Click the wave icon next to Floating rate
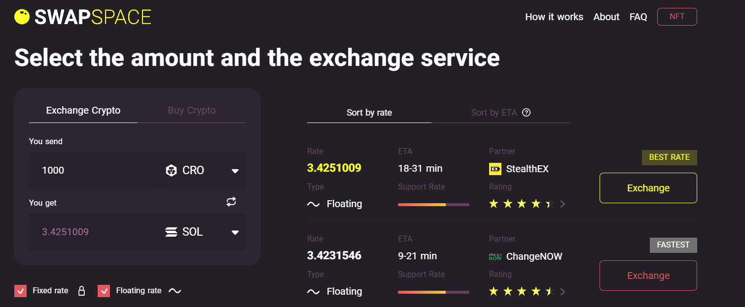Image resolution: width=745 pixels, height=307 pixels. coord(175,291)
